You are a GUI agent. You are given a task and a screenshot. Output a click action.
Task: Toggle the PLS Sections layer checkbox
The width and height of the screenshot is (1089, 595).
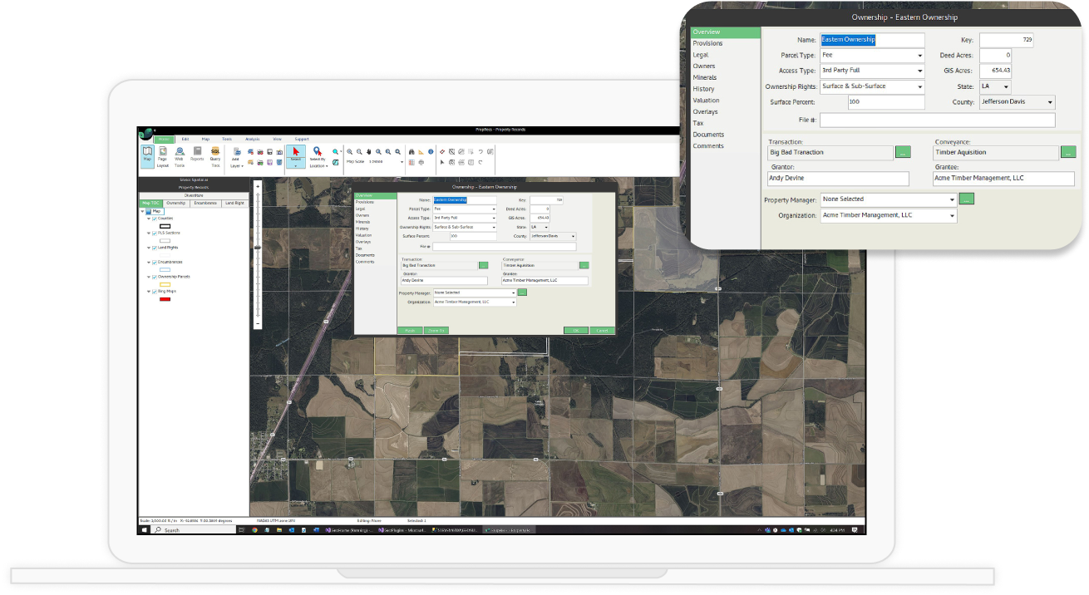click(x=155, y=234)
